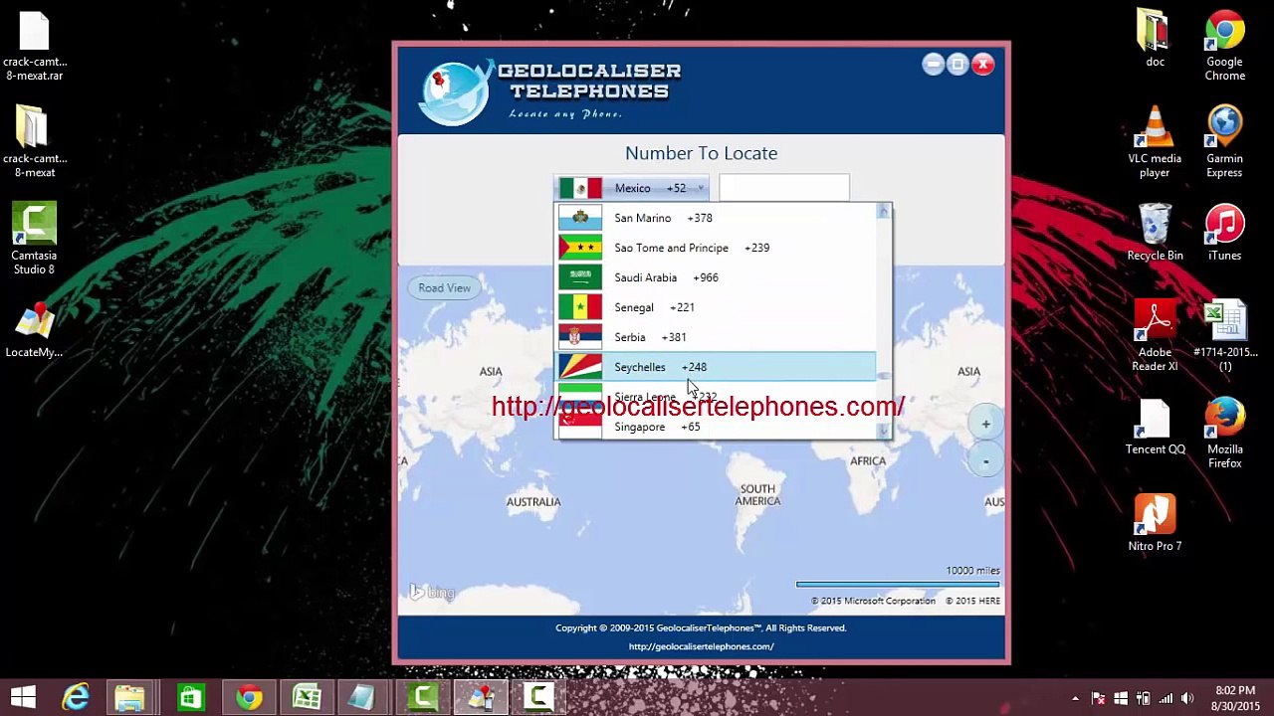Click the country list scroll-down arrow
1274x716 pixels.
pyautogui.click(x=884, y=431)
